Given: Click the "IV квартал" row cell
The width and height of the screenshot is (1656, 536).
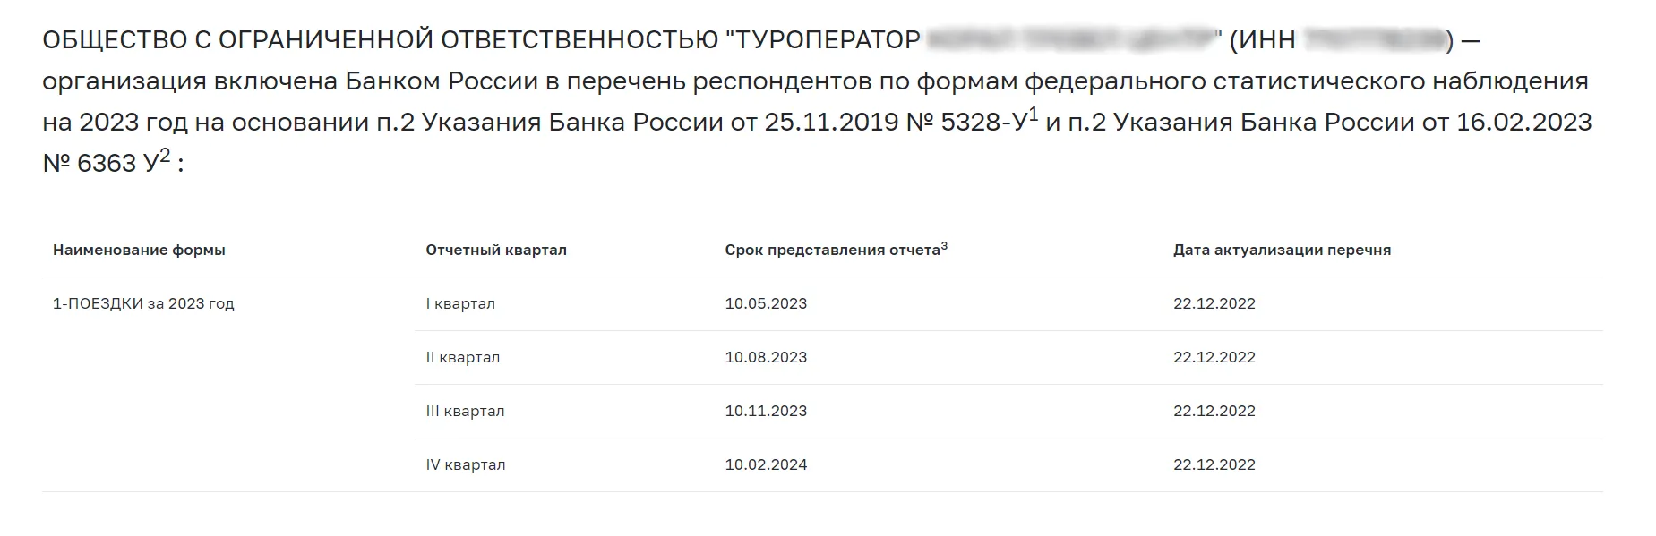Looking at the screenshot, I should [466, 464].
